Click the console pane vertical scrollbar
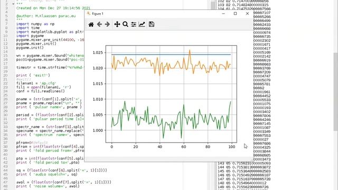The height and width of the screenshot is (190, 338). coord(336,91)
